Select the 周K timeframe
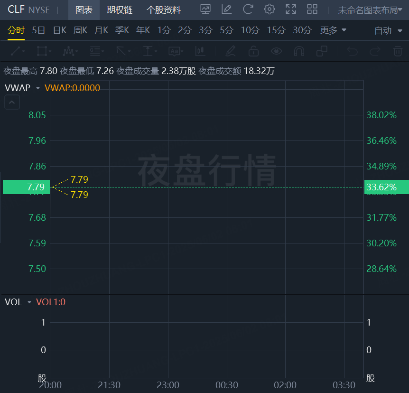Screen dimensions: 409x393 coord(80,30)
